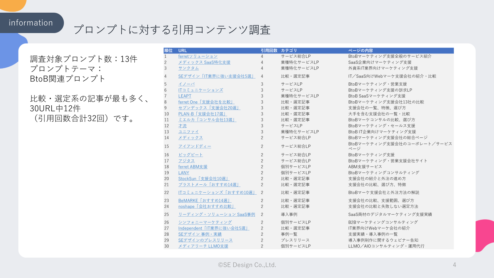This screenshot has height=278, width=494.
Task: Click the slide title プロンプトに対する引用コンテンツ調査
Action: [x=172, y=30]
